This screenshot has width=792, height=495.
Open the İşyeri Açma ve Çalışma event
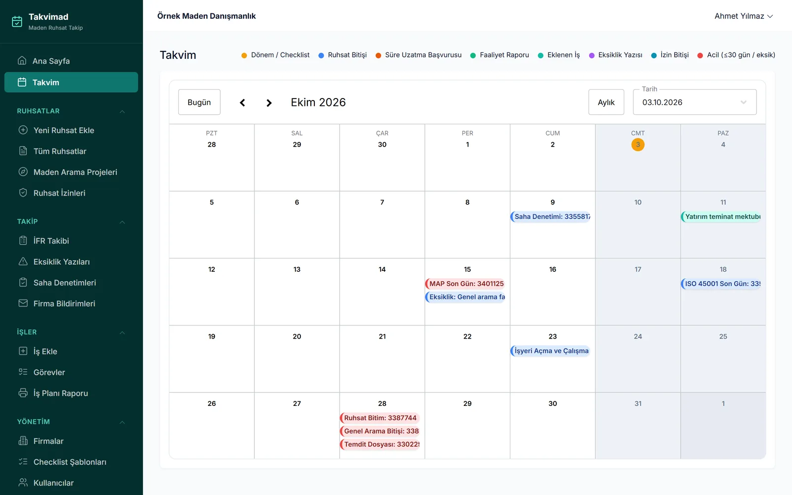click(x=550, y=351)
